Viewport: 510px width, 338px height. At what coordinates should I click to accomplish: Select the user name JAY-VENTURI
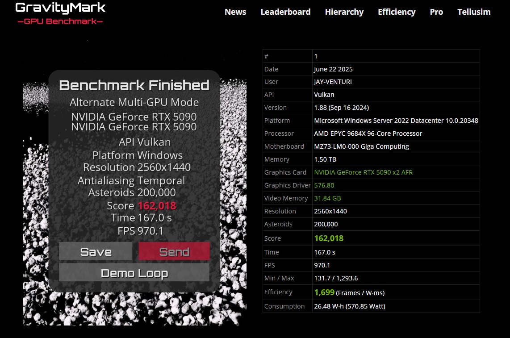[333, 82]
